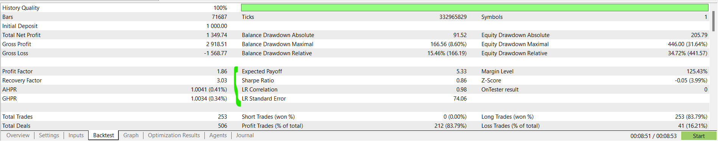Switch to the Overview tab
Viewport: 718px width, 141px height.
point(18,135)
